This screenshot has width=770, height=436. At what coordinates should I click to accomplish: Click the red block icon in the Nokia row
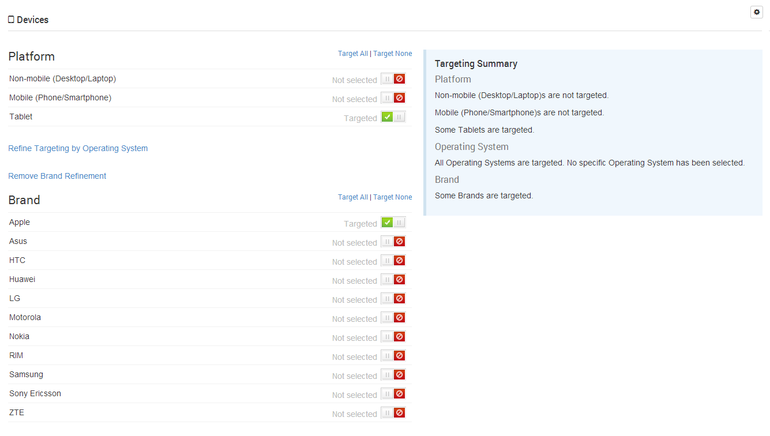pyautogui.click(x=399, y=337)
